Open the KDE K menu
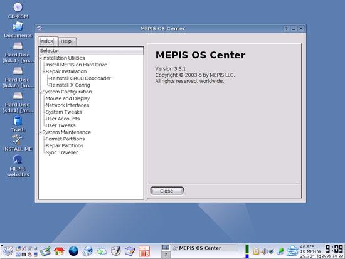Screen dimensions: 345x259 [x=8, y=251]
